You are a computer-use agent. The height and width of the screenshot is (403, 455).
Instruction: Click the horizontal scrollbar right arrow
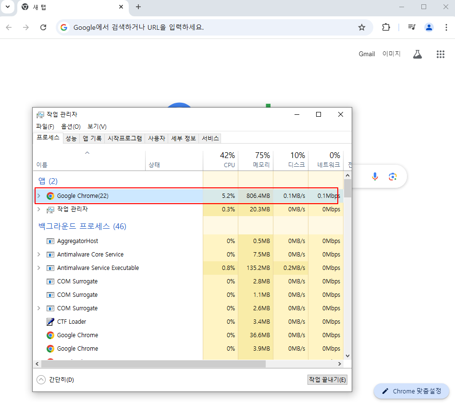point(340,364)
